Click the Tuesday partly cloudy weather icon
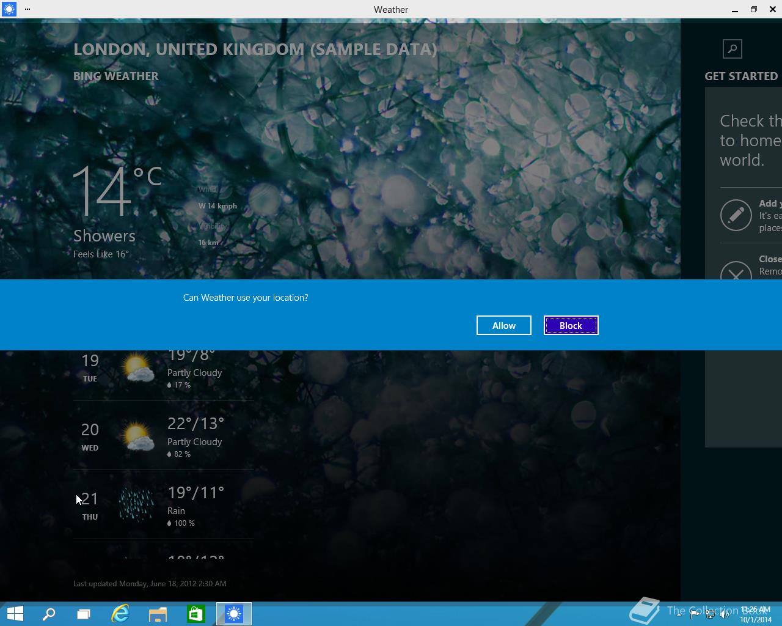This screenshot has height=626, width=782. click(137, 367)
